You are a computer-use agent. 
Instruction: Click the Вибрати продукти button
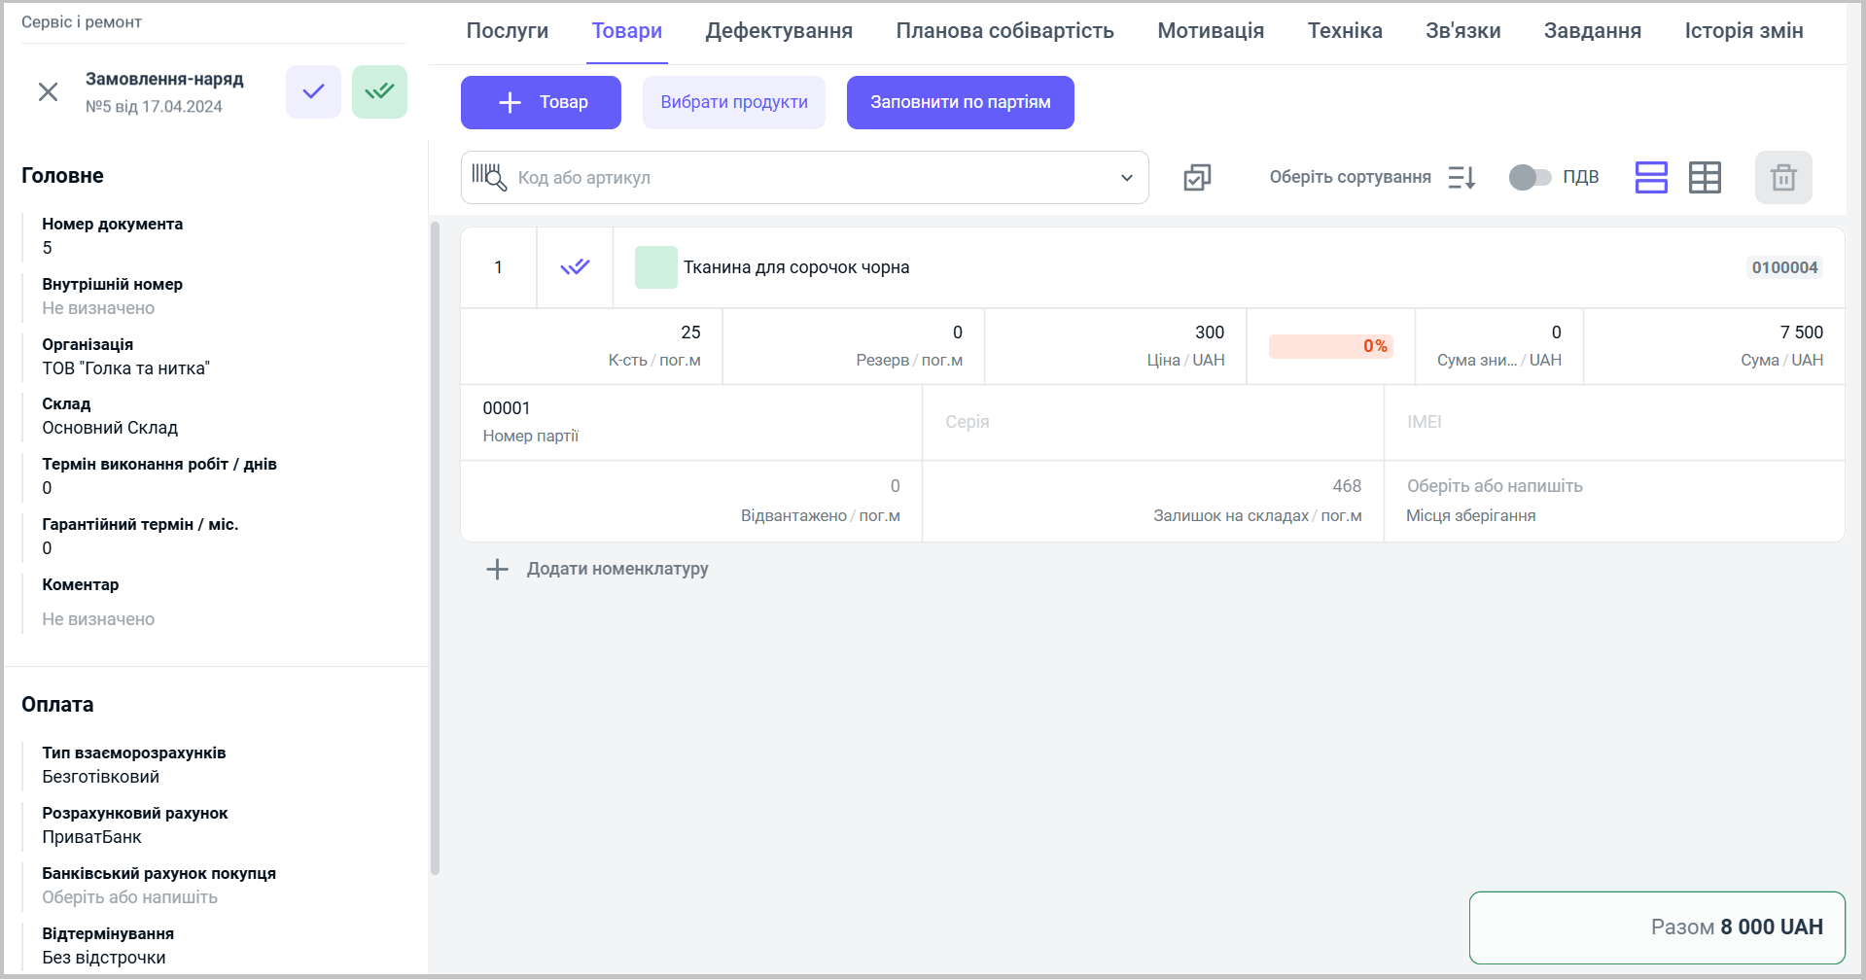pos(733,102)
